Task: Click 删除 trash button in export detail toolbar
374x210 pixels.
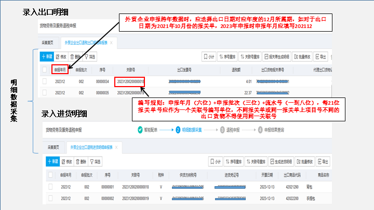Action: click(75, 57)
